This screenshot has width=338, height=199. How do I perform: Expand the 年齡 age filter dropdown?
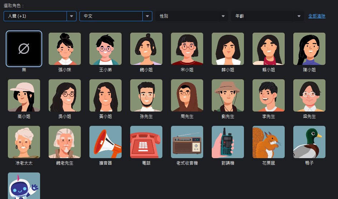click(268, 16)
